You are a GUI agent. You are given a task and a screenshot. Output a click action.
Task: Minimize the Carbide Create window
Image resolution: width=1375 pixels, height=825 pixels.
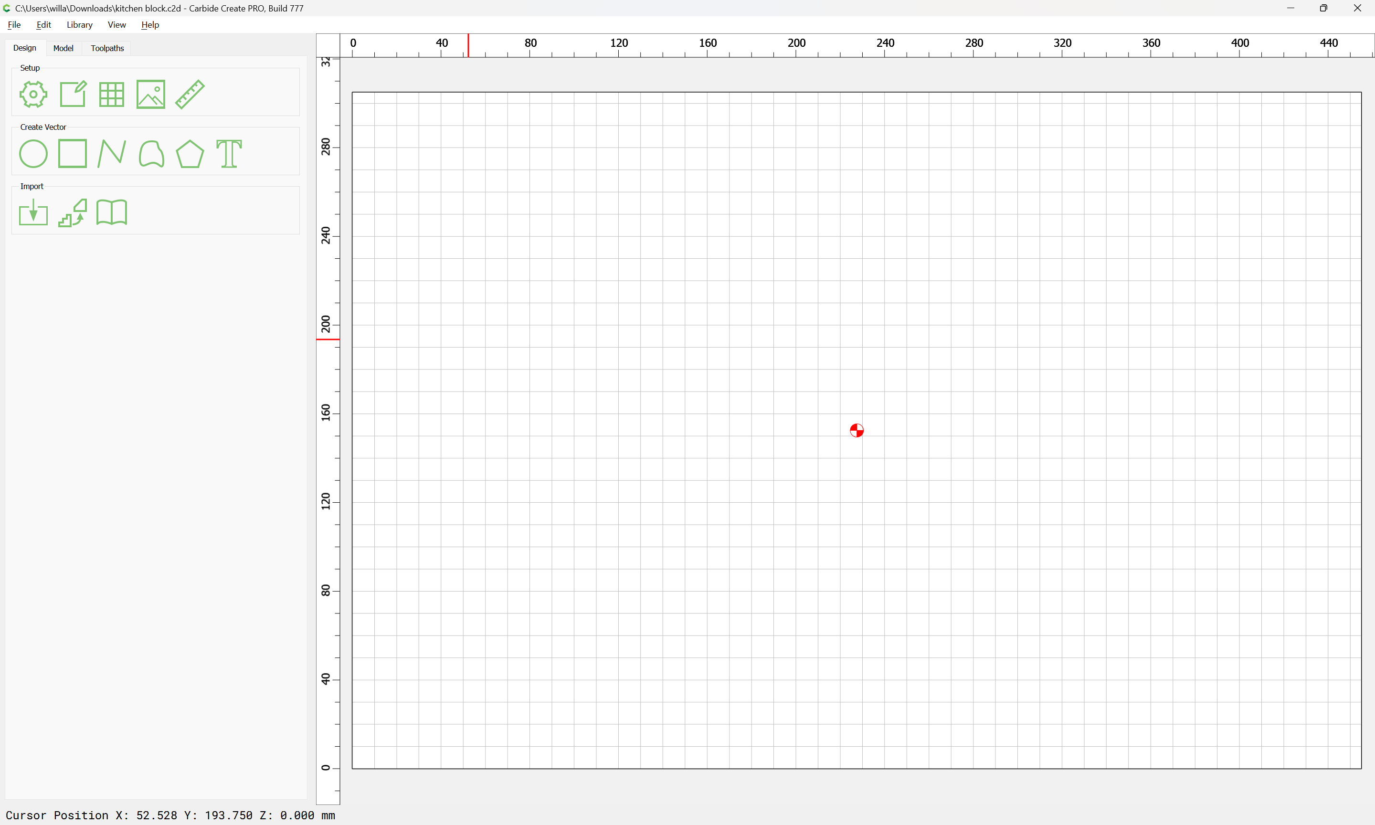tap(1290, 8)
